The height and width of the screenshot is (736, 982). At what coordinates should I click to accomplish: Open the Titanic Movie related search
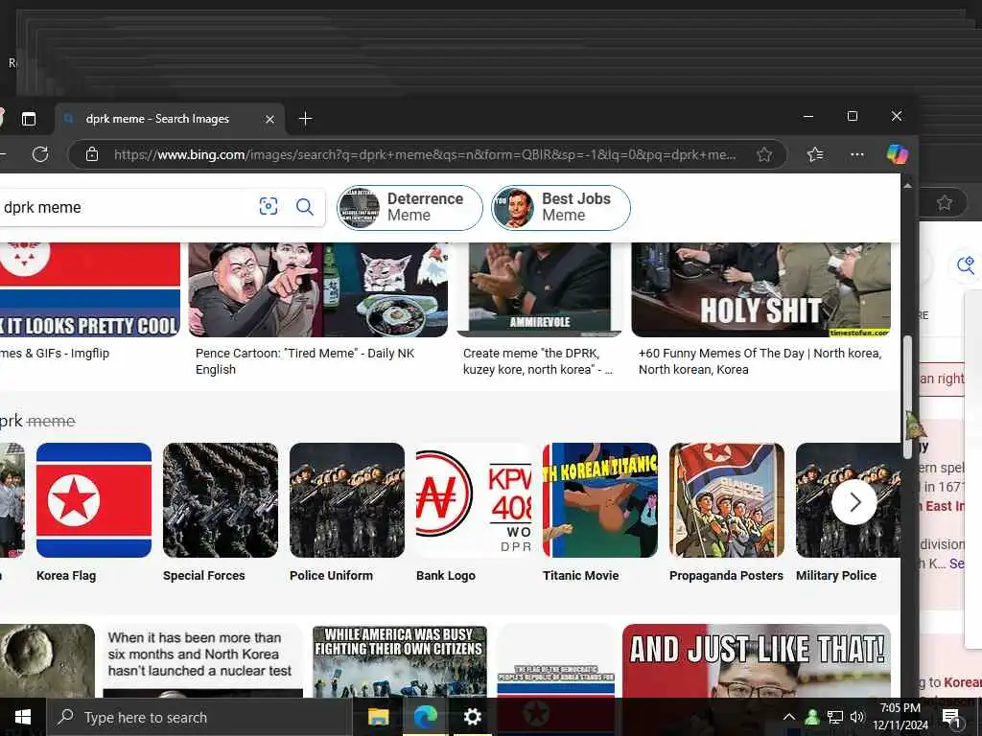(x=600, y=514)
